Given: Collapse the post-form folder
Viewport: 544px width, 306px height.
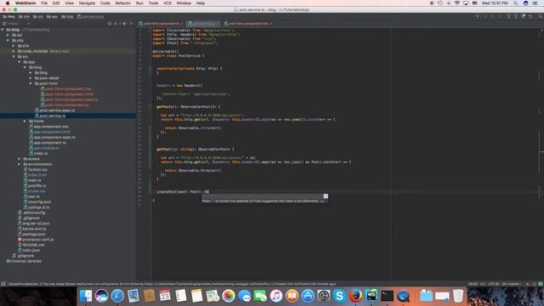Looking at the screenshot, I should (x=31, y=83).
